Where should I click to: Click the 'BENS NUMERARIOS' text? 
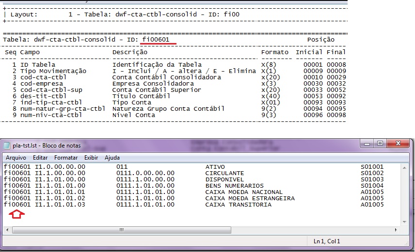click(x=234, y=186)
